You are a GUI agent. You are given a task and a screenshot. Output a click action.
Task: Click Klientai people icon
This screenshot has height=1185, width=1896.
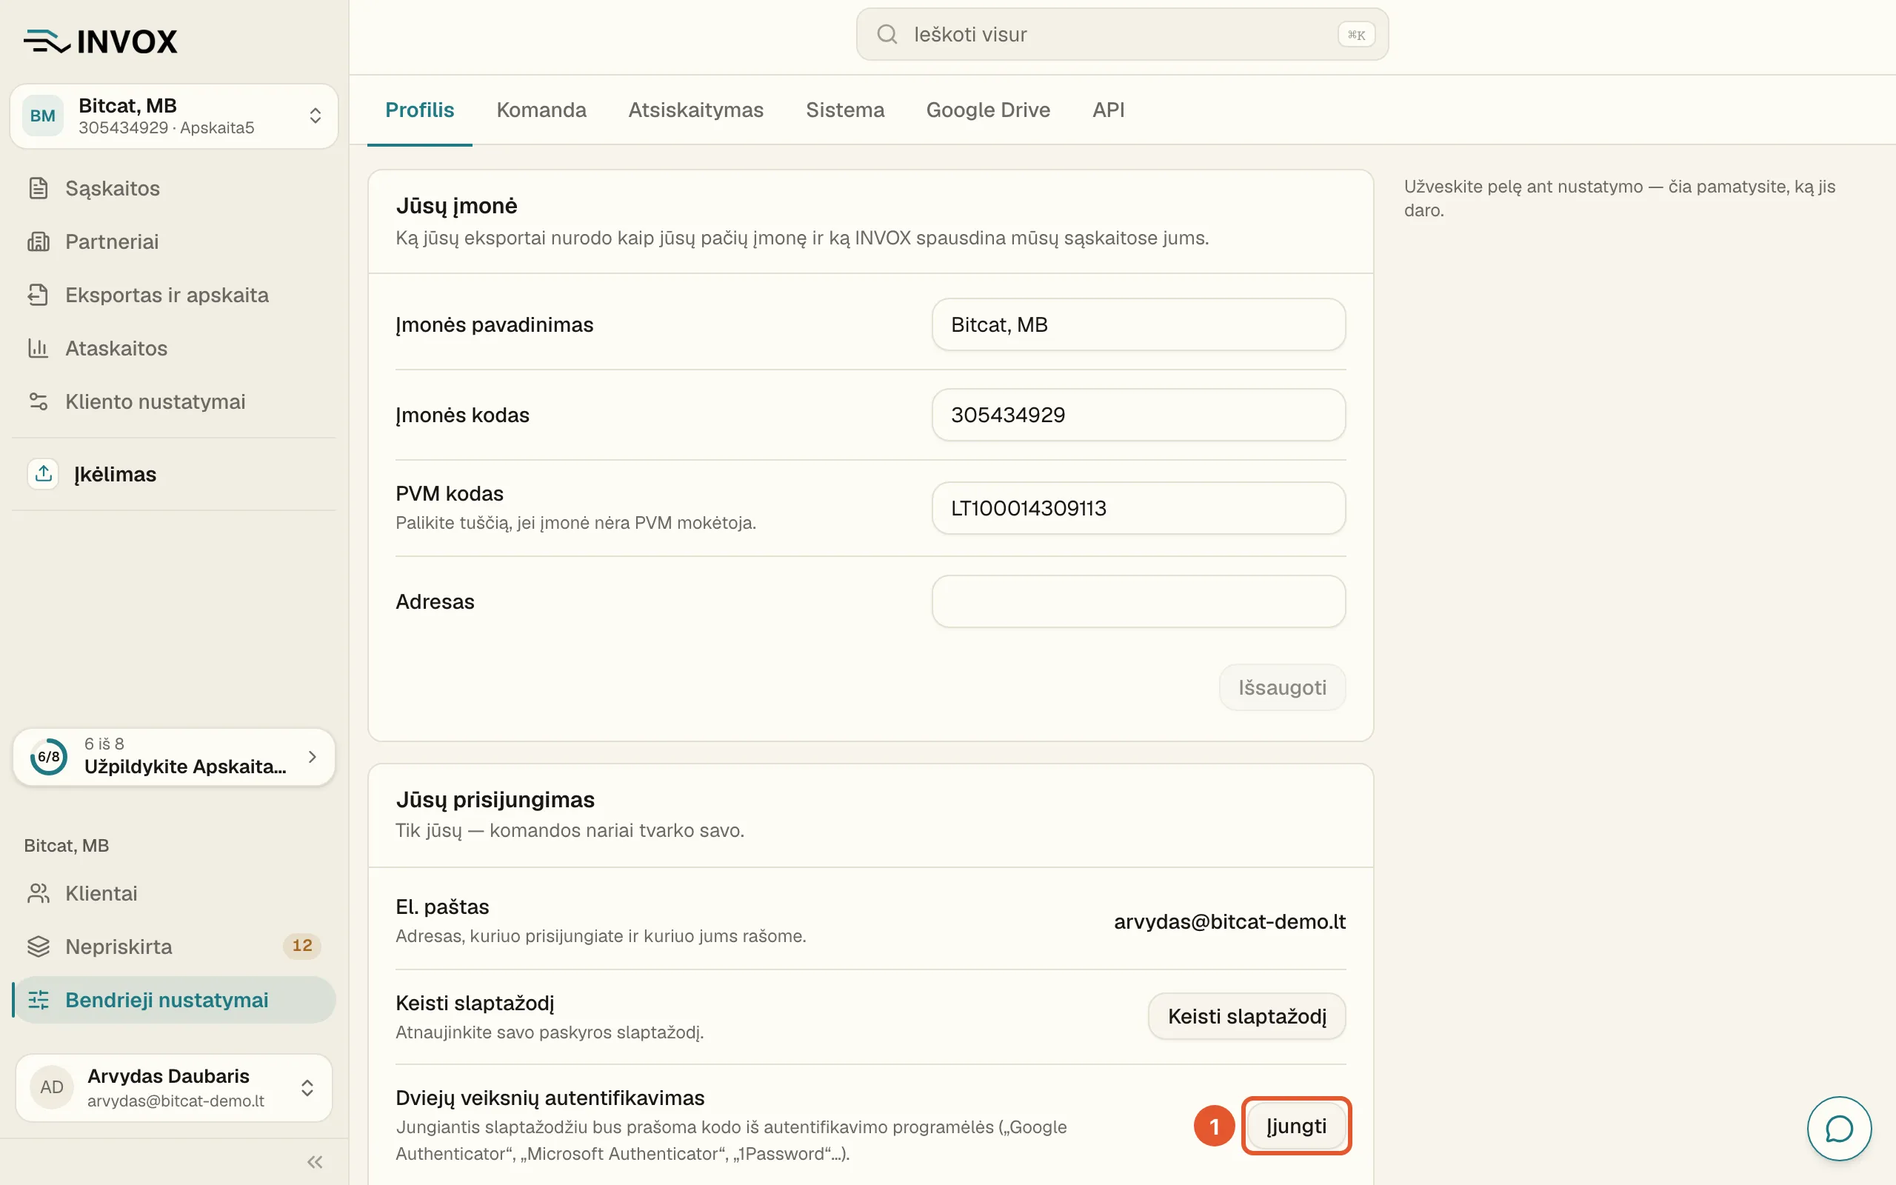point(39,893)
